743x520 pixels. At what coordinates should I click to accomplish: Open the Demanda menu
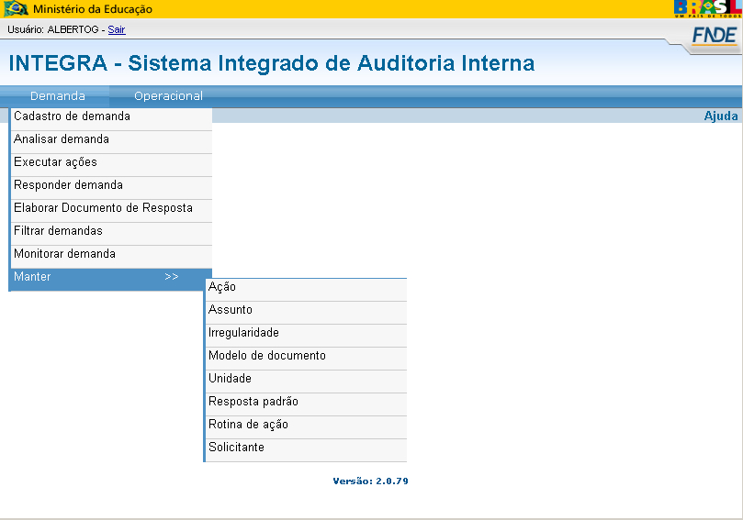(58, 96)
